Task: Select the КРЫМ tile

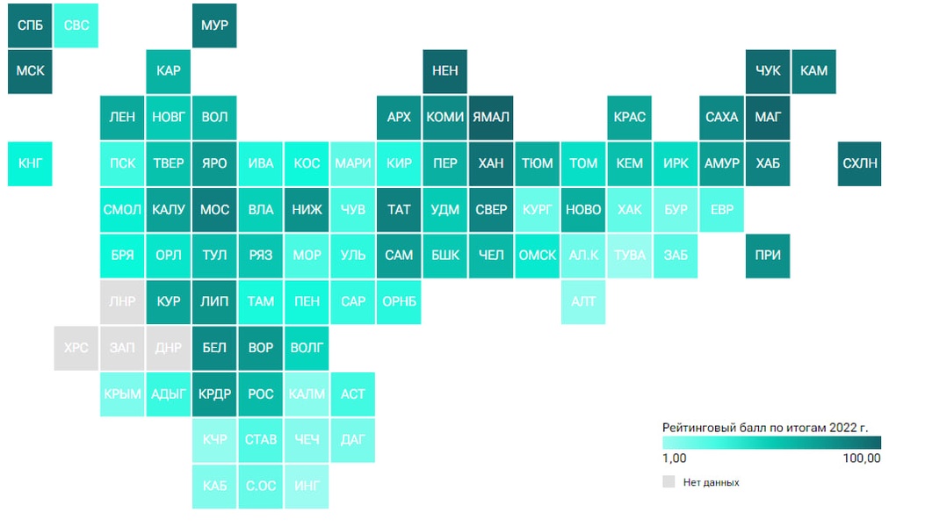Action: 122,394
